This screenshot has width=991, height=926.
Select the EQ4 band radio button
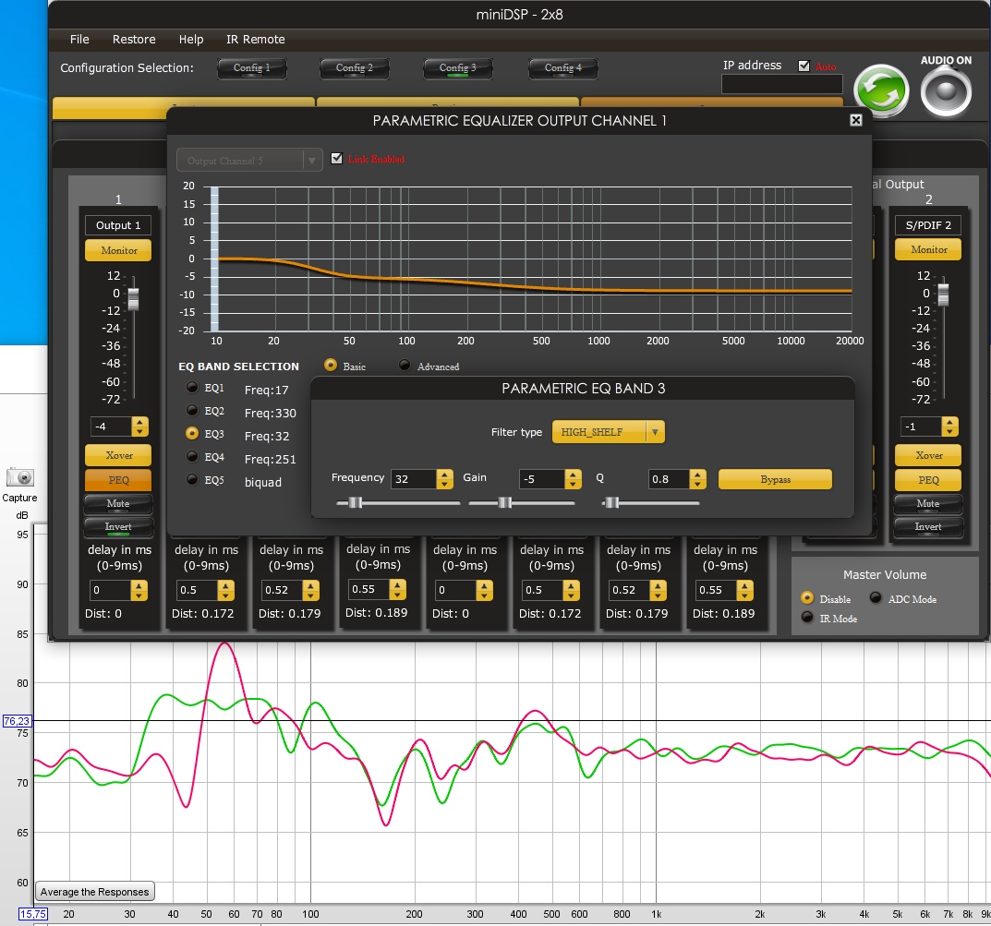pos(192,456)
